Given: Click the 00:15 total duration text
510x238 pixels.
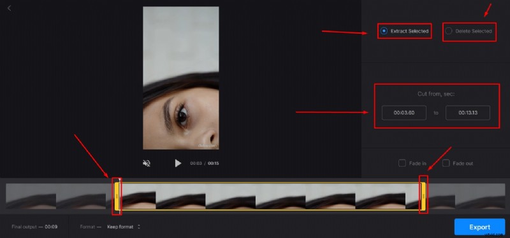Looking at the screenshot, I should click(214, 164).
